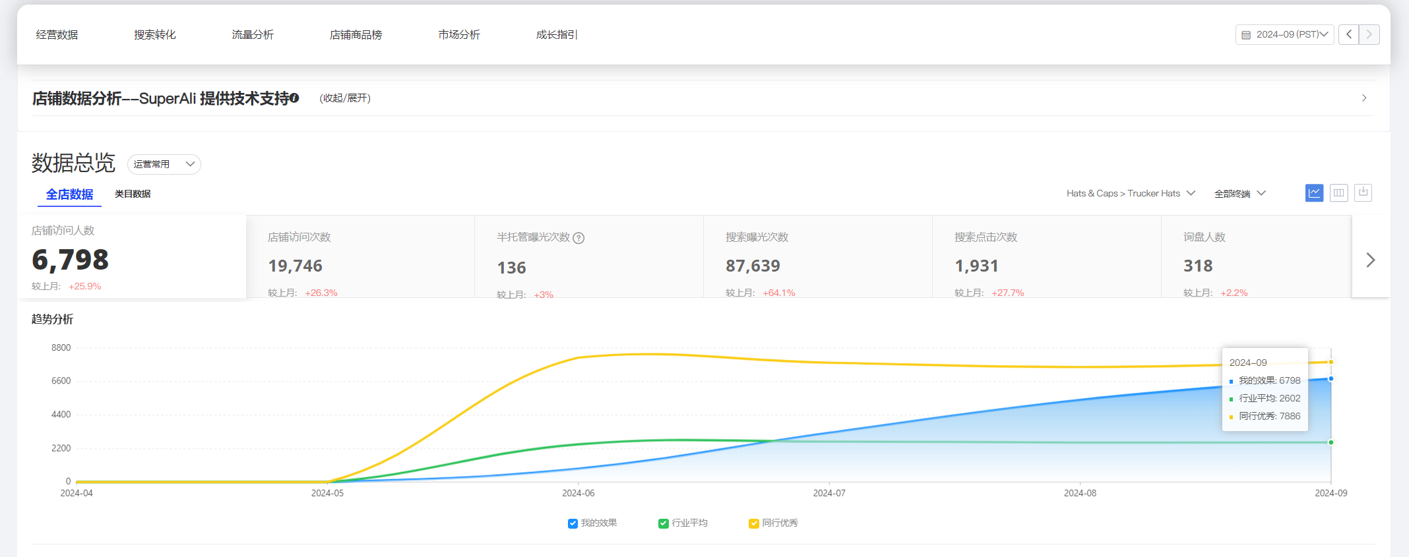This screenshot has height=557, width=1409.
Task: Switch to 类目数据 tab
Action: (133, 194)
